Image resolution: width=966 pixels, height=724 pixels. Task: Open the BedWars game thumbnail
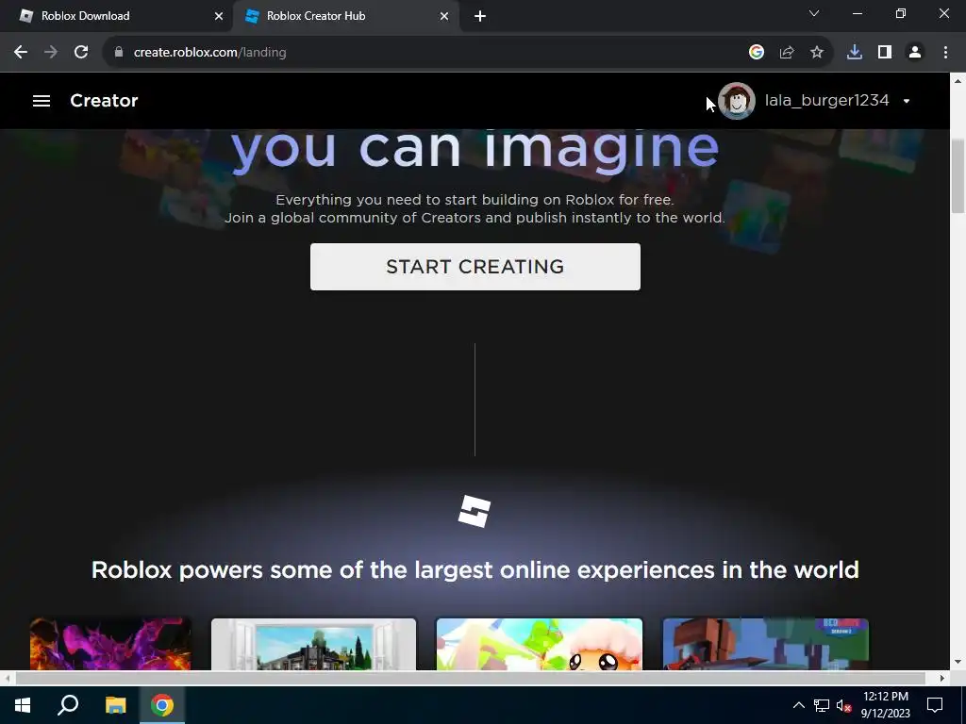click(766, 644)
